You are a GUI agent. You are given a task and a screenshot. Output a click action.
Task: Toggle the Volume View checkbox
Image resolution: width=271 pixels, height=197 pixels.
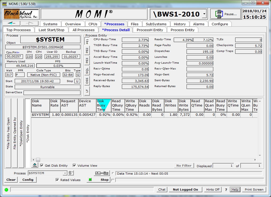[74, 165]
